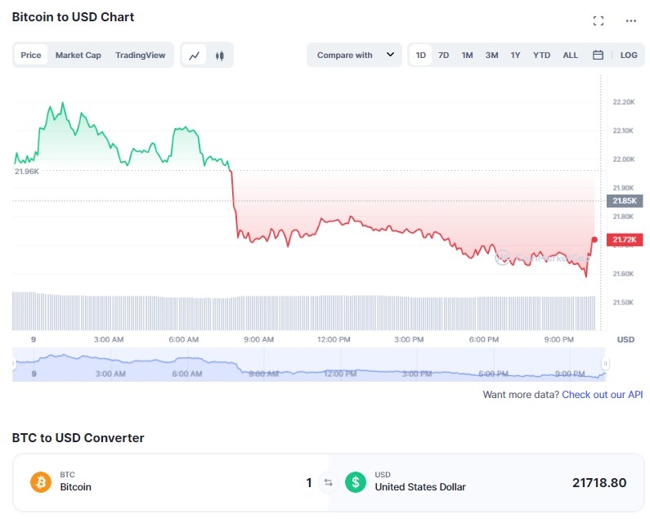The width and height of the screenshot is (650, 519).
Task: Expand the Compare with dropdown
Action: pyautogui.click(x=354, y=55)
